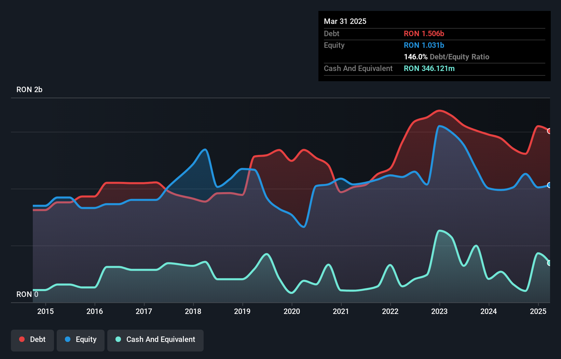This screenshot has height=359, width=561.
Task: Click the 2025 x-axis label
Action: [x=538, y=311]
